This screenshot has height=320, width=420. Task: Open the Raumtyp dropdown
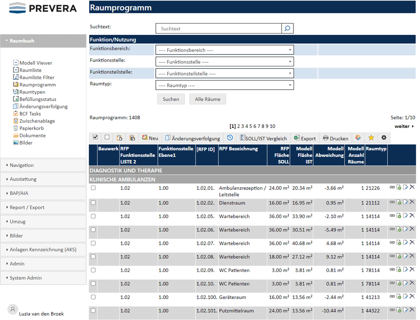pyautogui.click(x=224, y=85)
